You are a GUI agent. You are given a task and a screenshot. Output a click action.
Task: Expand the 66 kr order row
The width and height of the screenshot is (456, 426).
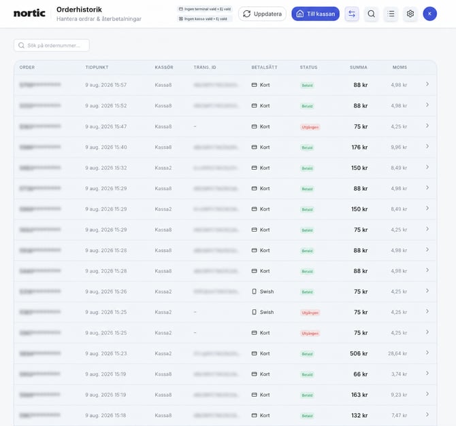point(427,373)
